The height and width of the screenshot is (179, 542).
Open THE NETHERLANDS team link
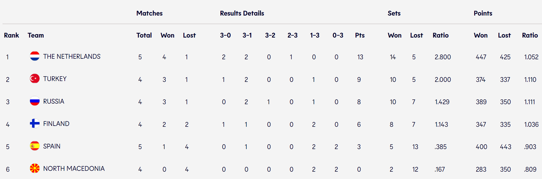point(72,56)
